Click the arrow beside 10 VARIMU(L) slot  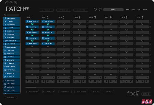(x=40, y=27)
